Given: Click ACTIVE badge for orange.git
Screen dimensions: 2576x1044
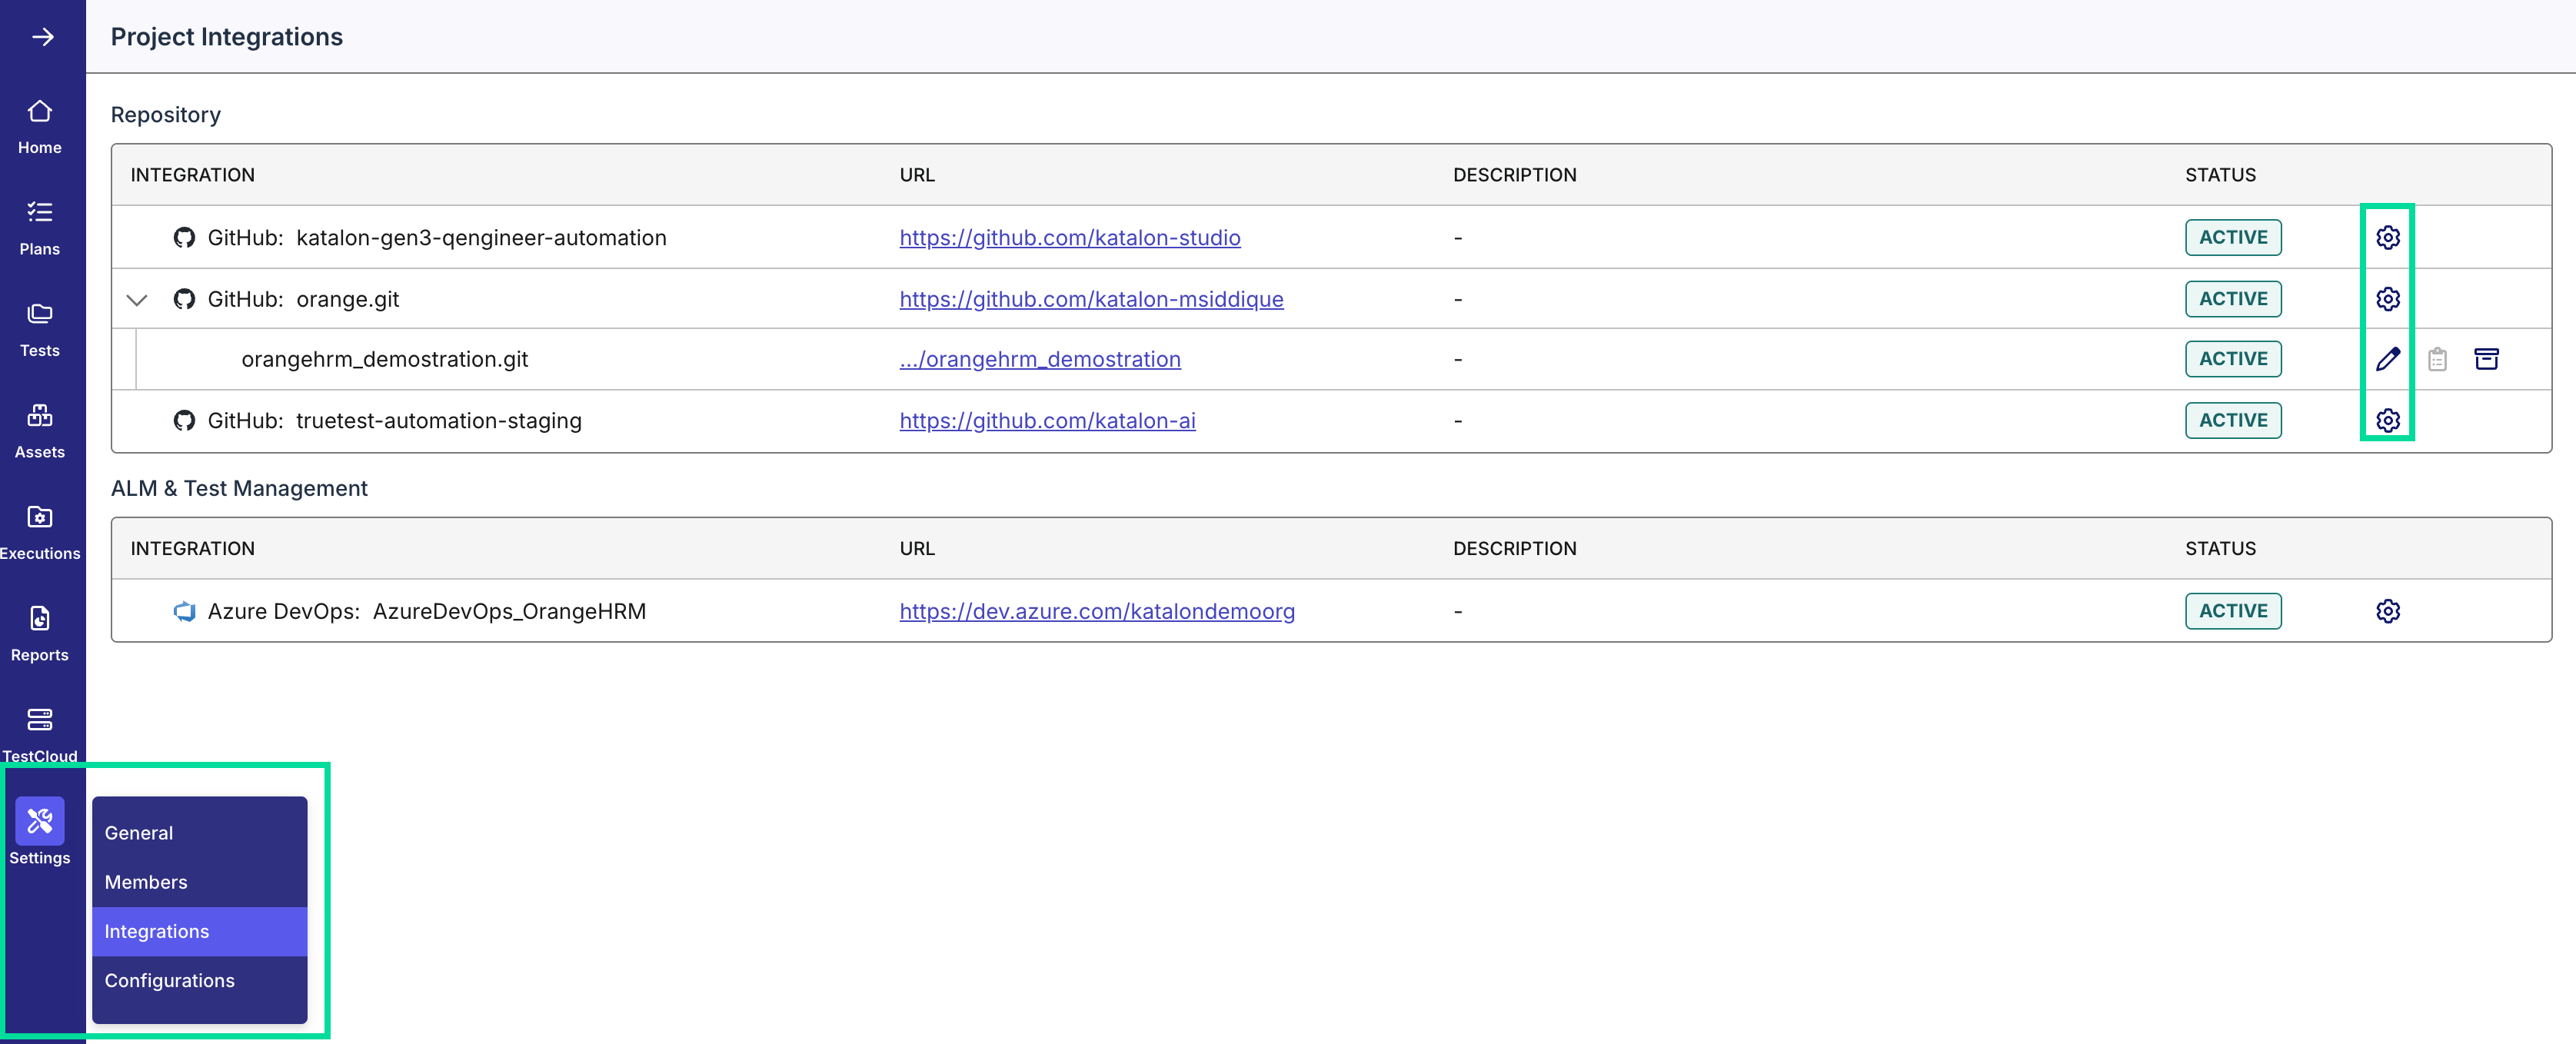Looking at the screenshot, I should coord(2233,299).
